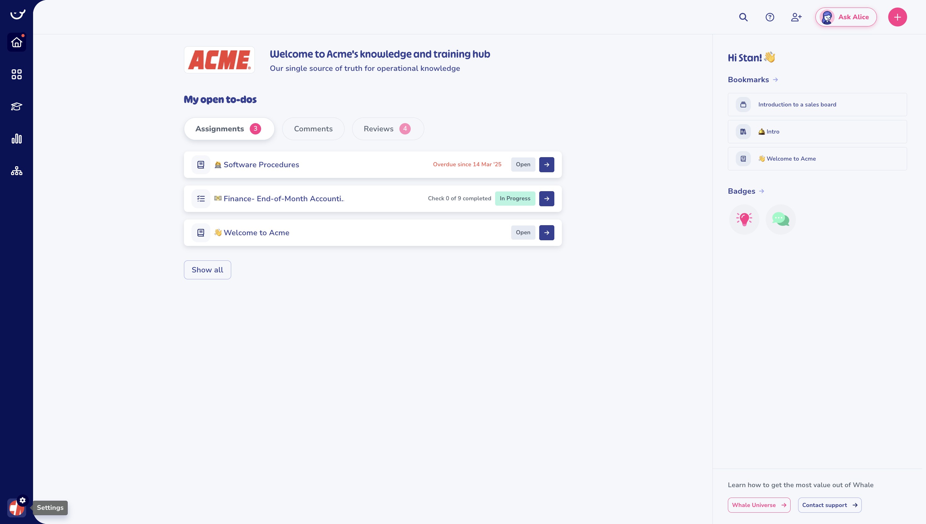Click the Contact support button
Image resolution: width=926 pixels, height=524 pixels.
[830, 505]
